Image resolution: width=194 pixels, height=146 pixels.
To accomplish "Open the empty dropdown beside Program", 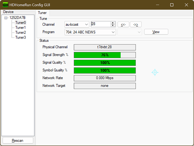I will 129,32.
